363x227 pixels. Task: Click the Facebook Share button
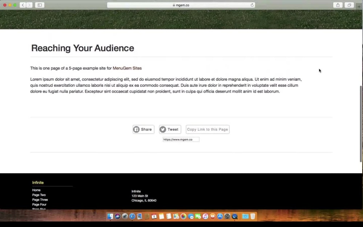pos(143,129)
